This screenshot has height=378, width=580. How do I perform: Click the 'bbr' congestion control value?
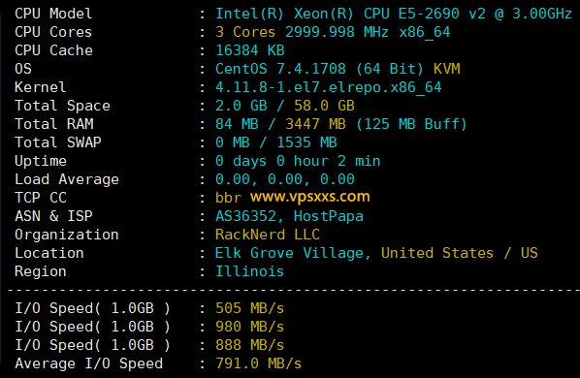click(228, 198)
